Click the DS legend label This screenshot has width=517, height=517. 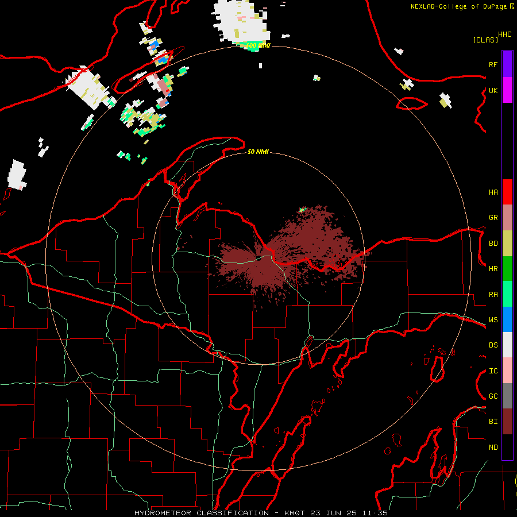coord(493,345)
